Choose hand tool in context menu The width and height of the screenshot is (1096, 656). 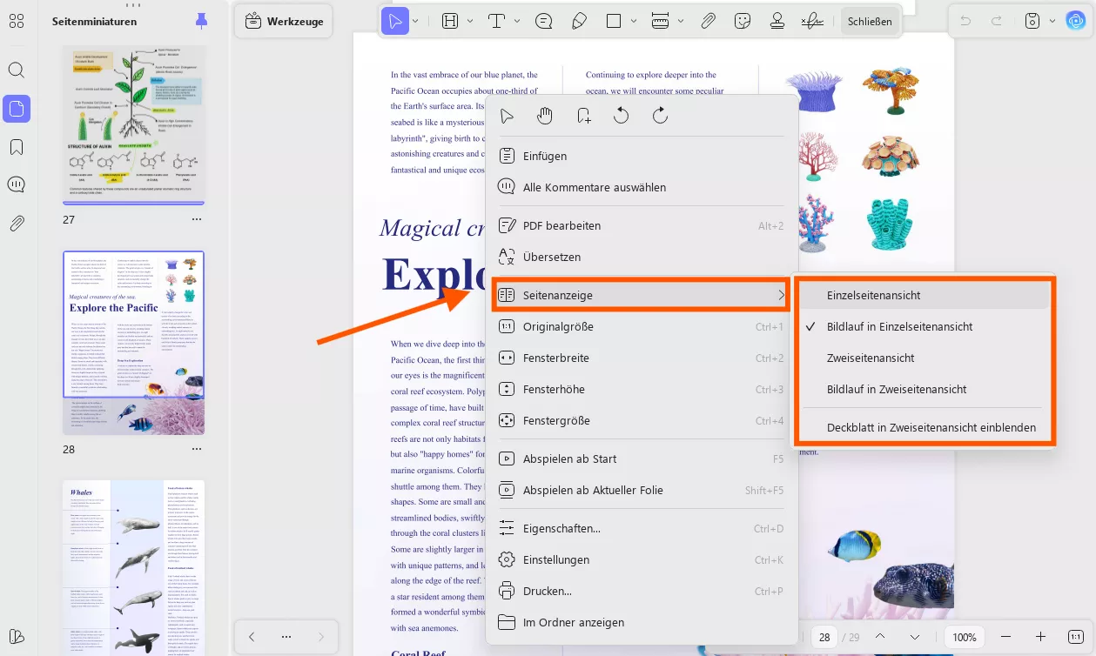[545, 116]
